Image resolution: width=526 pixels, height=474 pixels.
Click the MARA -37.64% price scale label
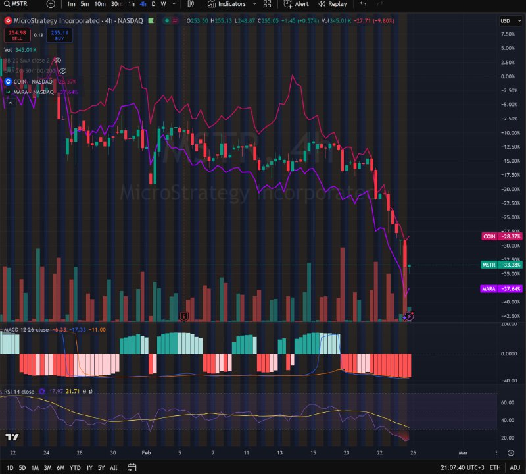click(x=501, y=289)
